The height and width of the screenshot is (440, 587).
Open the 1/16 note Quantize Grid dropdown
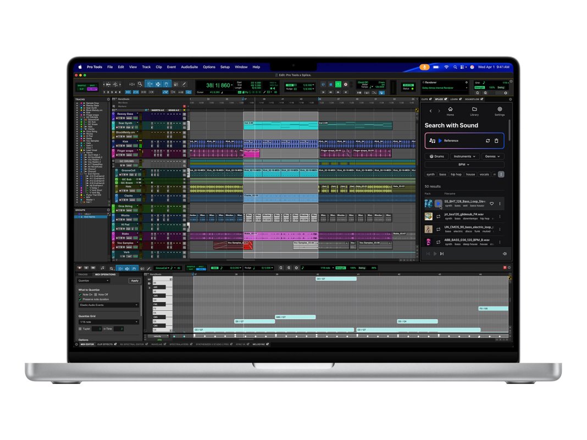click(x=109, y=322)
